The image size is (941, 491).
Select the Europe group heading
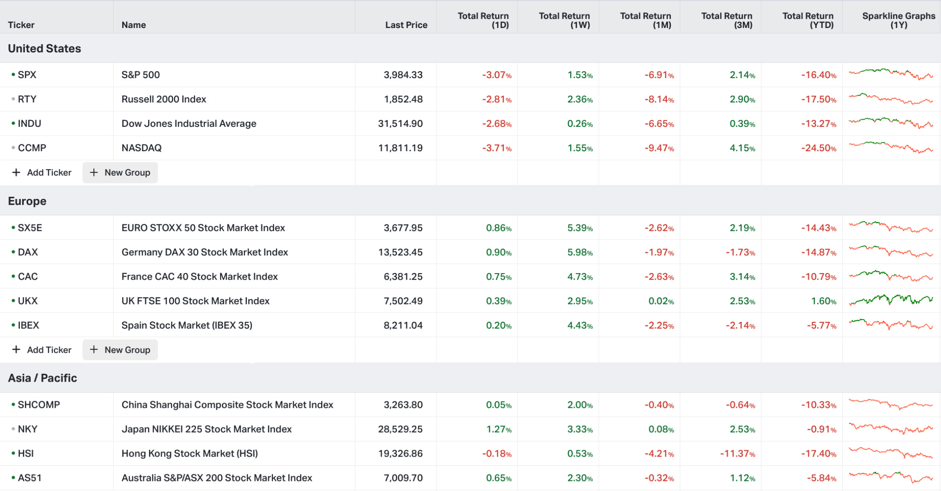pyautogui.click(x=27, y=201)
